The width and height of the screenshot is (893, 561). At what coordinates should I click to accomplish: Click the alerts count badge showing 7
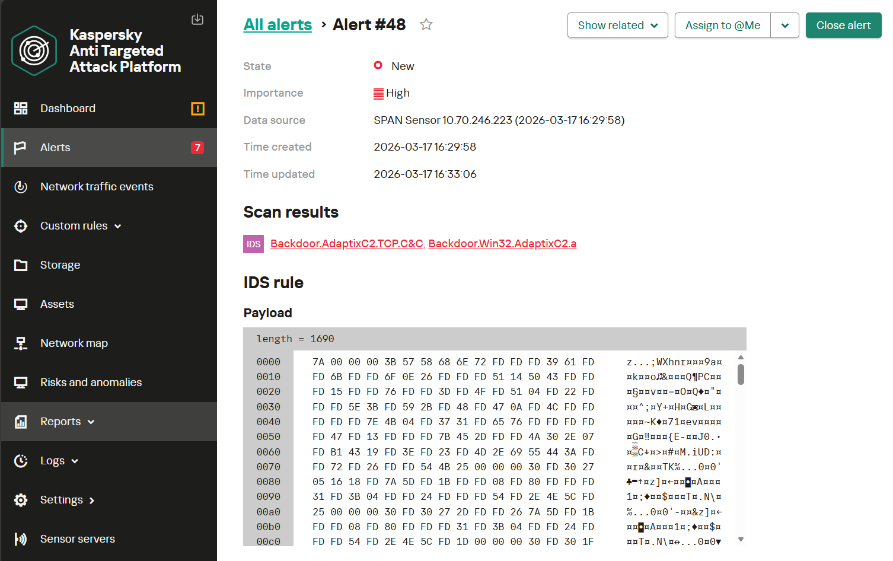[197, 148]
